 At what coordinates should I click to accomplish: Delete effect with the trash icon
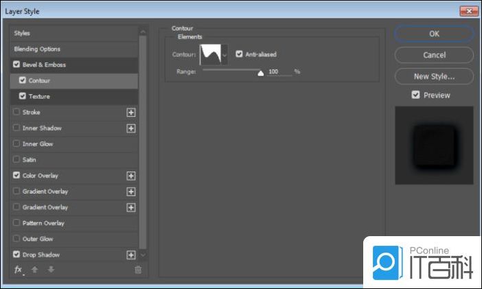[138, 270]
